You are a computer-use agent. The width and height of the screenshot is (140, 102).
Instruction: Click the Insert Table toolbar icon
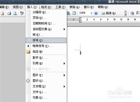(74, 13)
